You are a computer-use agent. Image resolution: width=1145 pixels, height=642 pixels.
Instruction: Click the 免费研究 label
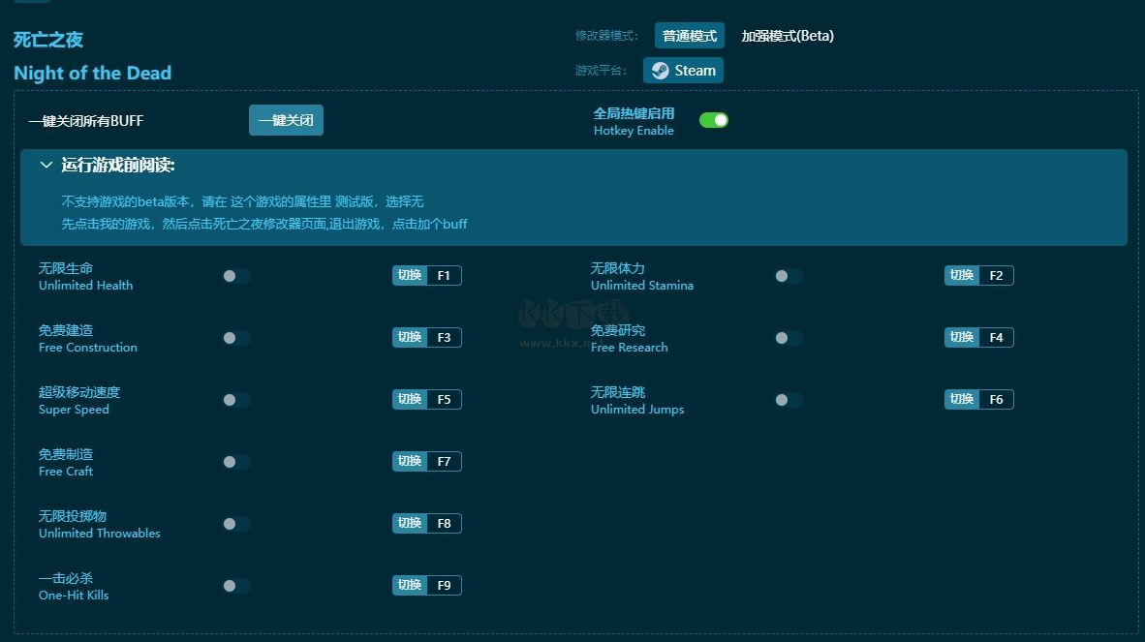(x=618, y=330)
